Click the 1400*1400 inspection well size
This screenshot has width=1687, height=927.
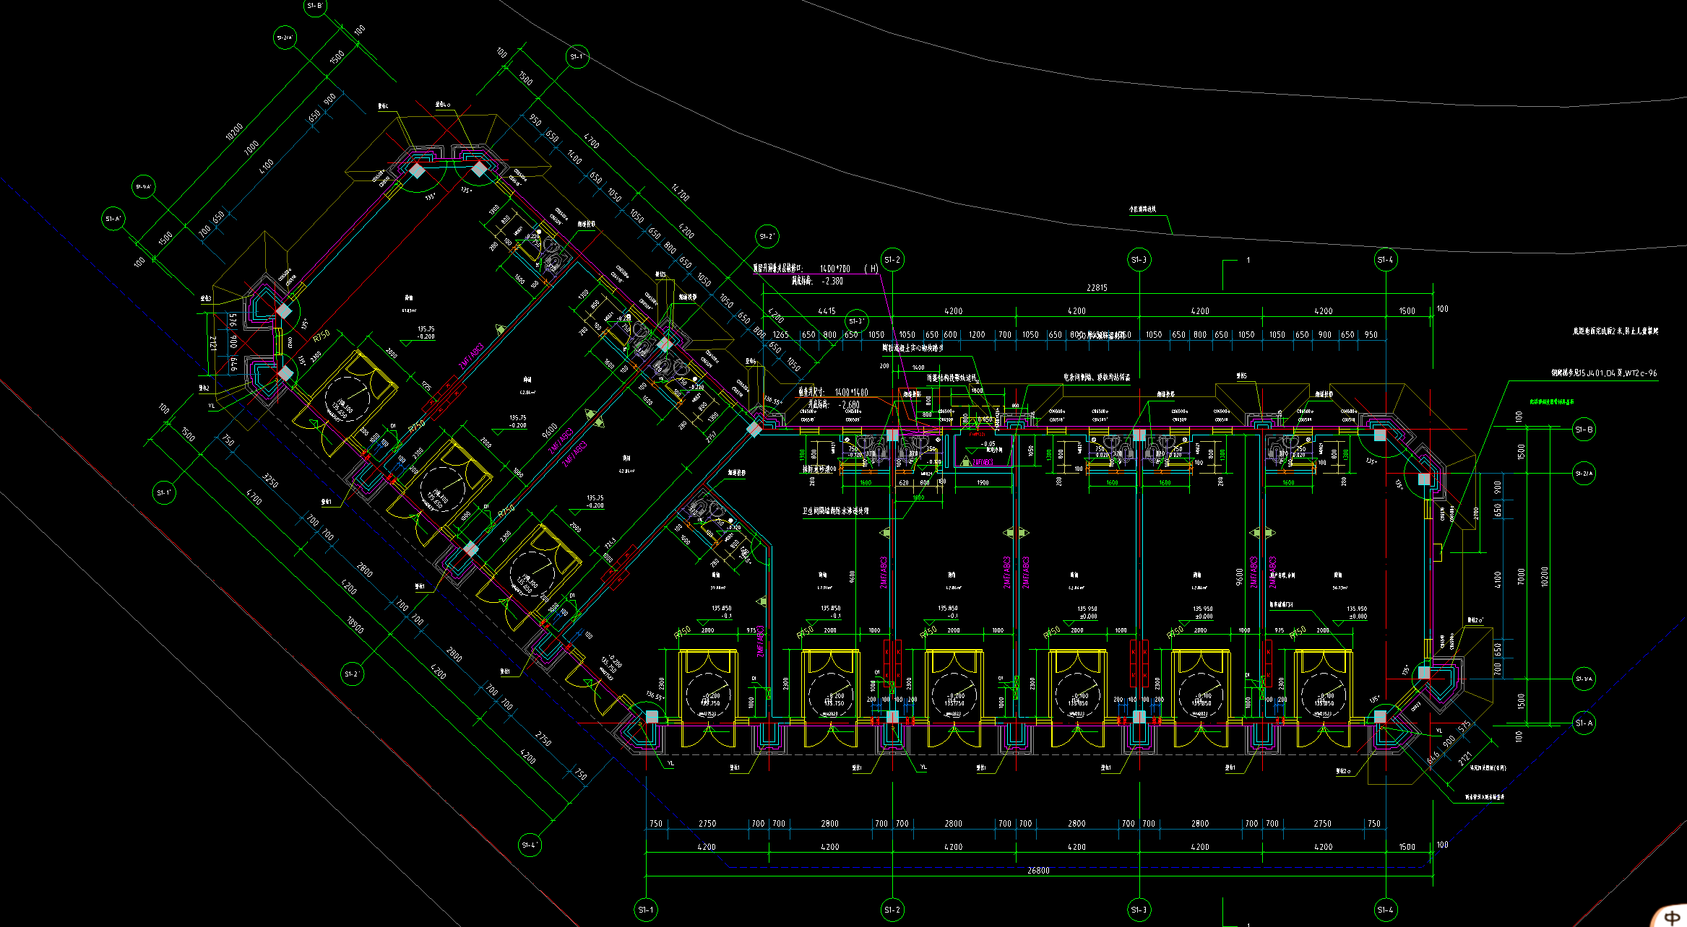coord(851,392)
